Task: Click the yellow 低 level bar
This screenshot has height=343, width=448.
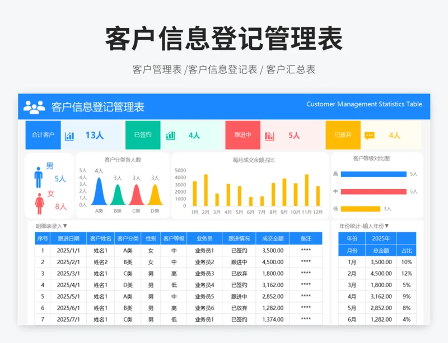Action: [x=361, y=209]
